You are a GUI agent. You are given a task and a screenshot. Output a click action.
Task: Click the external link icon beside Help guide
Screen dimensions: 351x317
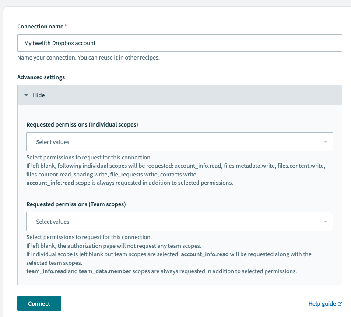point(340,304)
